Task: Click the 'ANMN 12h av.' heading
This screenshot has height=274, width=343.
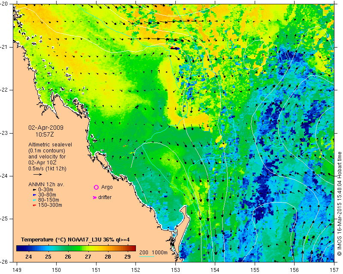Action: (x=46, y=185)
